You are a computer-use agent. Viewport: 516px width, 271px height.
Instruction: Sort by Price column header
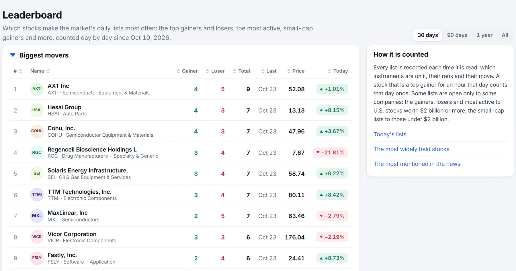[x=296, y=71]
